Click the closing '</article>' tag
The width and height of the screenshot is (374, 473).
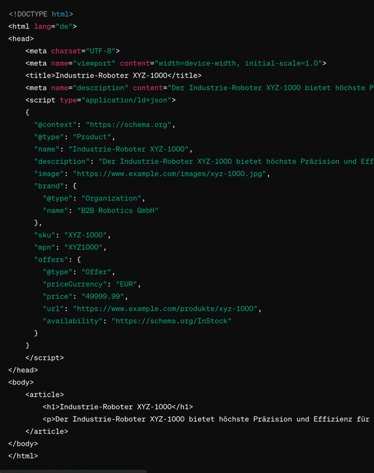[47, 432]
